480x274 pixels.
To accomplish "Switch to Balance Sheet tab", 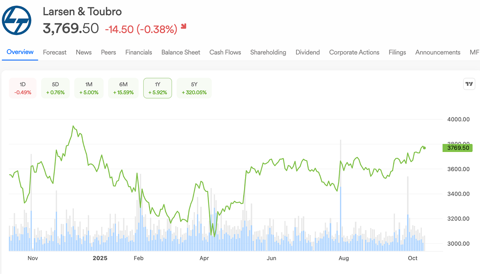I will click(181, 52).
